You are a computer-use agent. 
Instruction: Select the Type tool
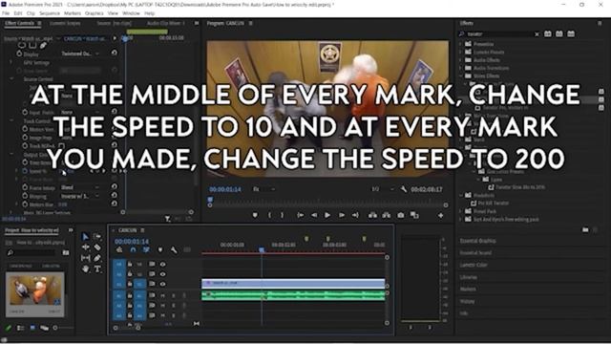[97, 269]
